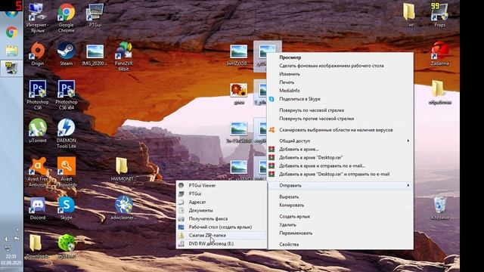Open the PTGui desktop shortcut
The width and height of the screenshot is (484, 272).
pyautogui.click(x=95, y=15)
